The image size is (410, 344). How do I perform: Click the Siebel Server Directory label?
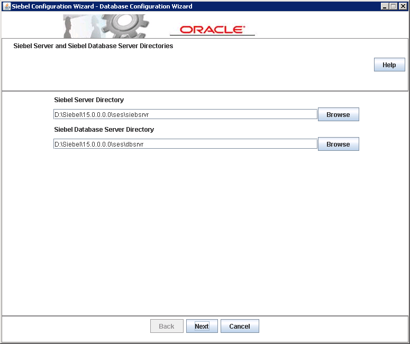click(x=89, y=100)
